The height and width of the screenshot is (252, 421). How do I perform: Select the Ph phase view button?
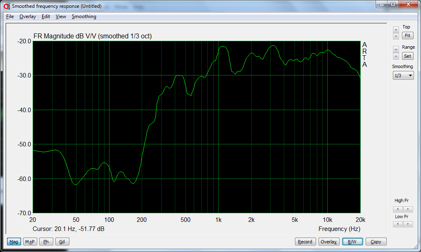[46, 242]
